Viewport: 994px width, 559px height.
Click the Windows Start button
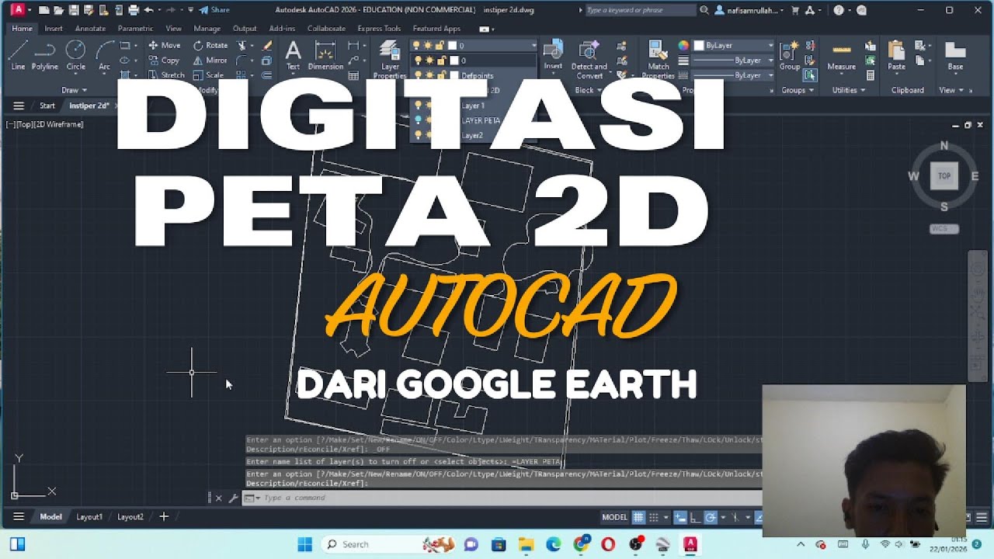point(304,544)
